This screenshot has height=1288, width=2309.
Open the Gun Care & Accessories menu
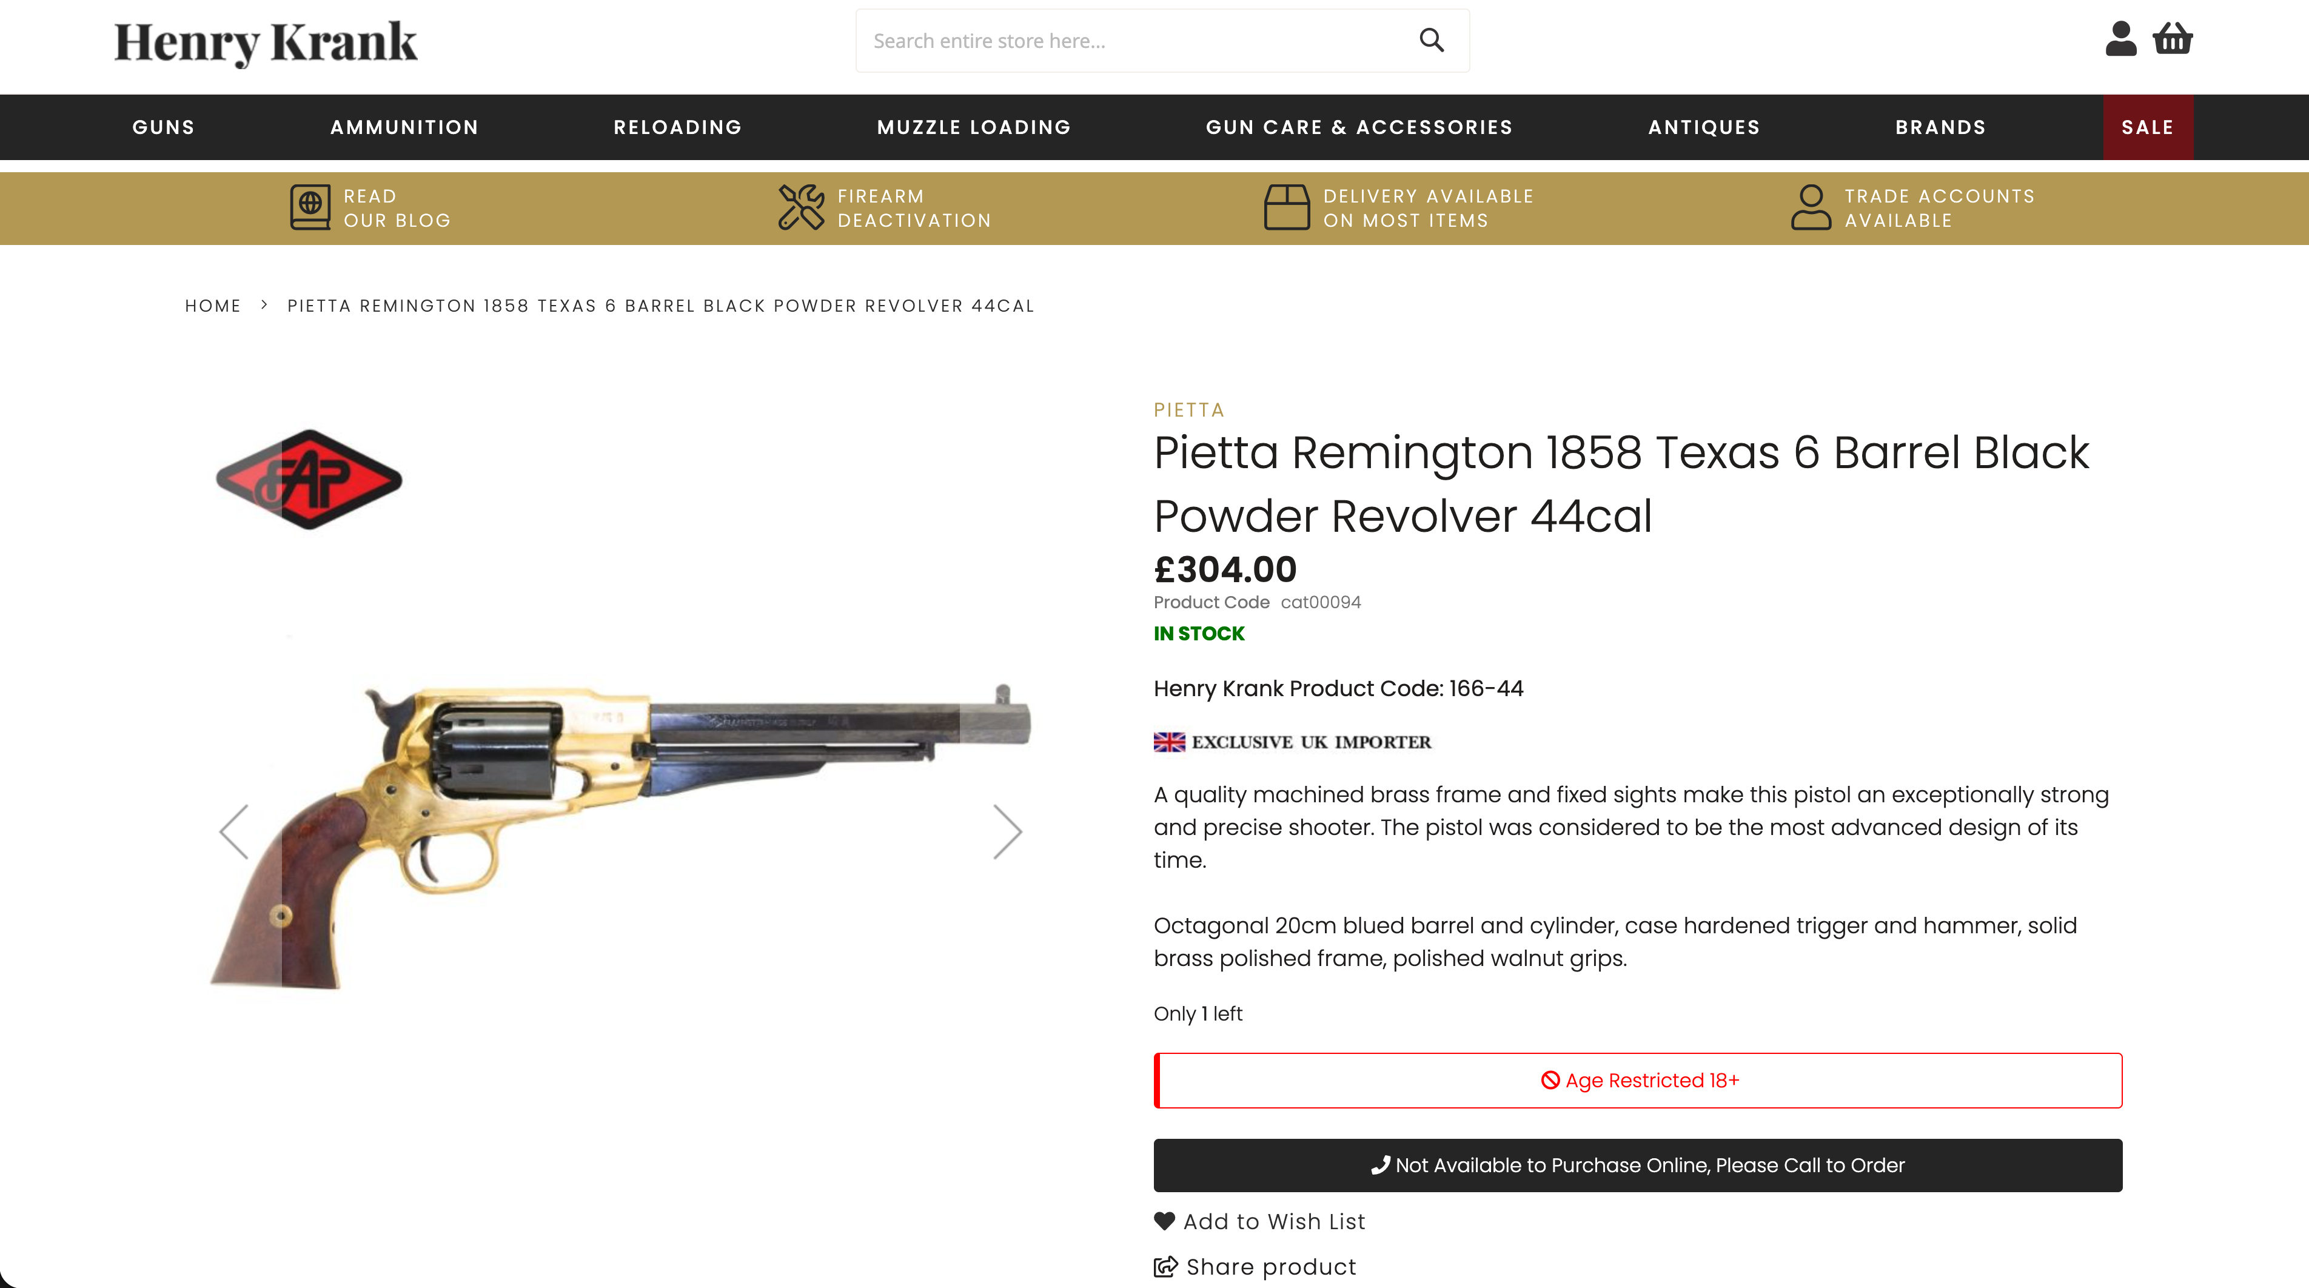pyautogui.click(x=1359, y=127)
